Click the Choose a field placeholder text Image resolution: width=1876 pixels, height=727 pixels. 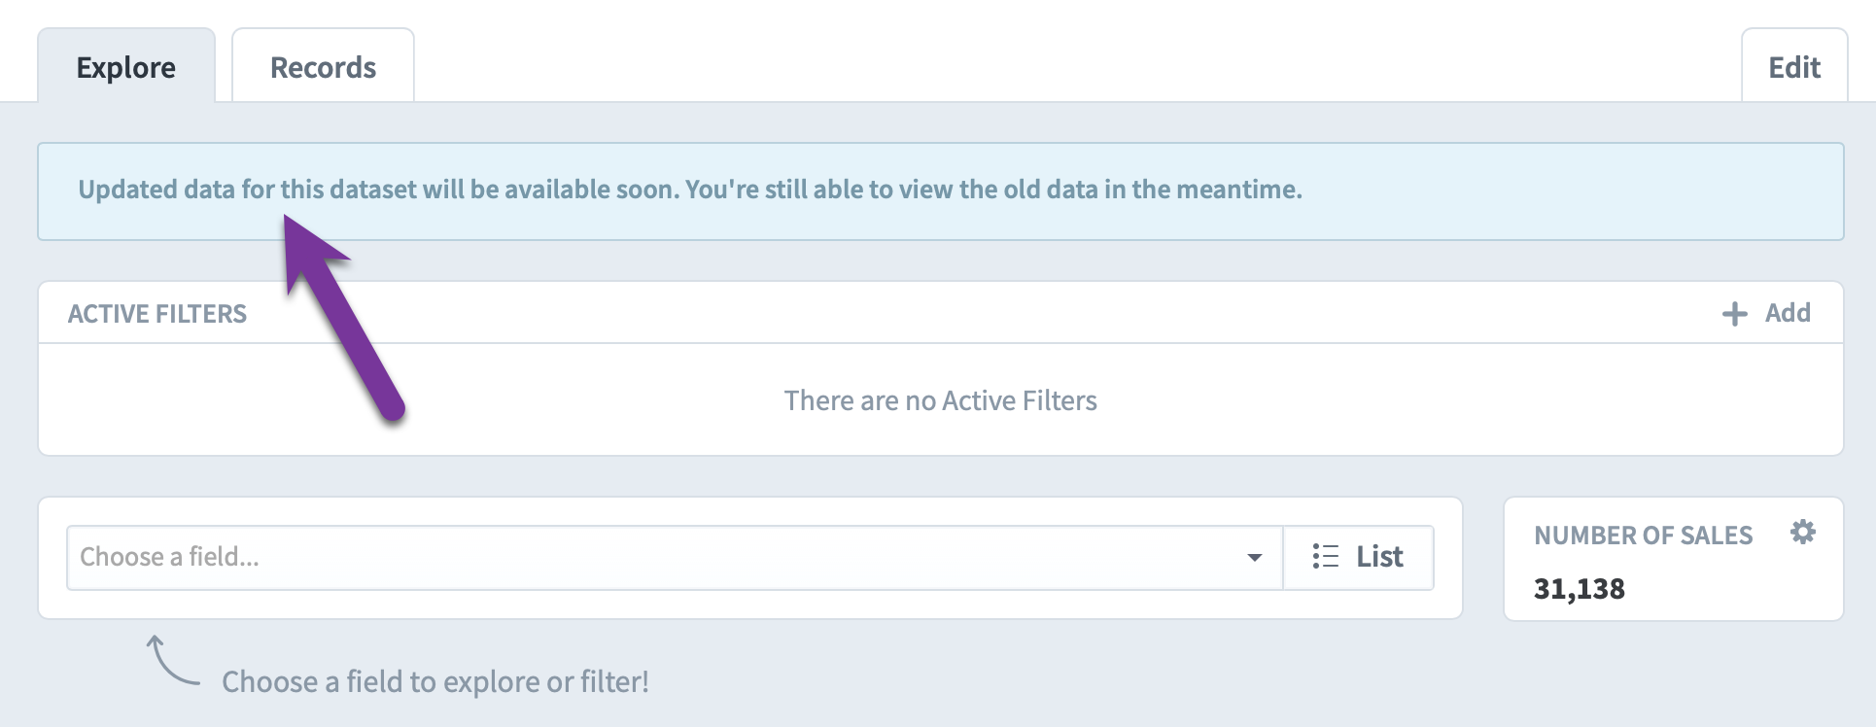(x=169, y=557)
